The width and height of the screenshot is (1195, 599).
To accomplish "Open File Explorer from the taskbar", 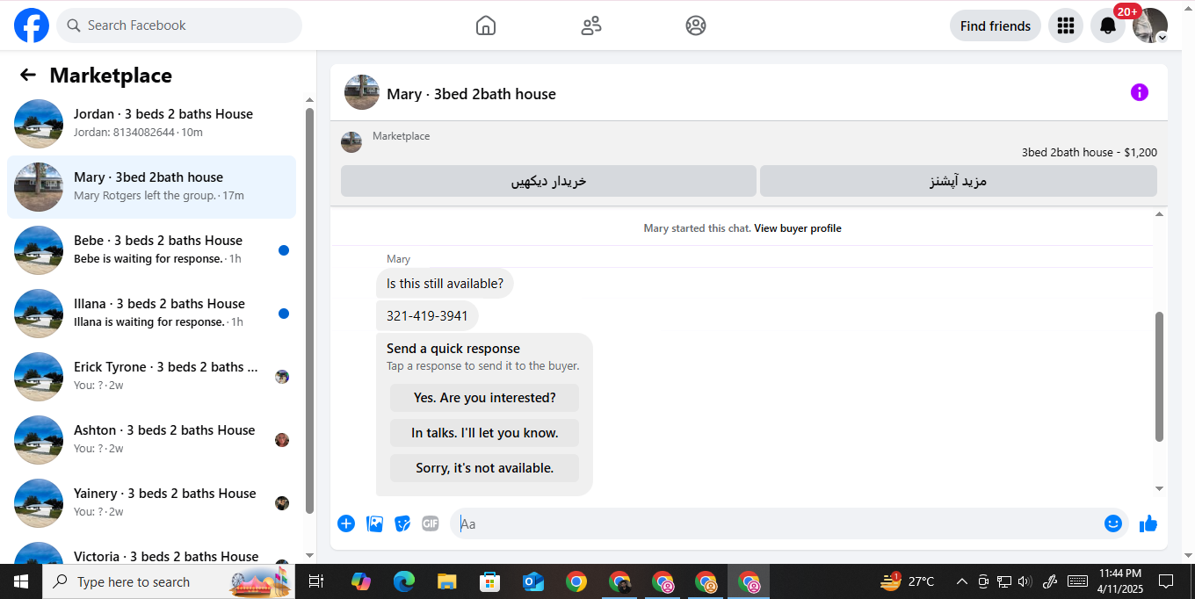I will [447, 581].
